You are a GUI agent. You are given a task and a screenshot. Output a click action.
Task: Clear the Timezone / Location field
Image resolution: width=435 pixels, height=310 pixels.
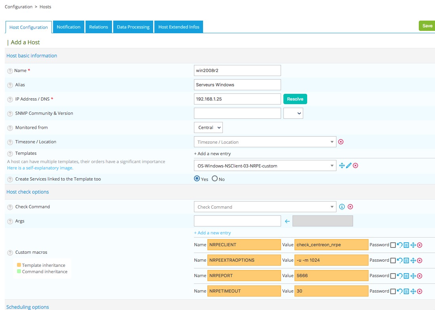click(x=341, y=142)
